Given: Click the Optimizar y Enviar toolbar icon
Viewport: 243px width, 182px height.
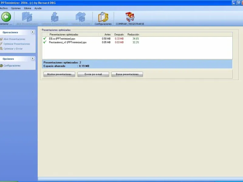Looking at the screenshot, I should [x=80, y=17].
